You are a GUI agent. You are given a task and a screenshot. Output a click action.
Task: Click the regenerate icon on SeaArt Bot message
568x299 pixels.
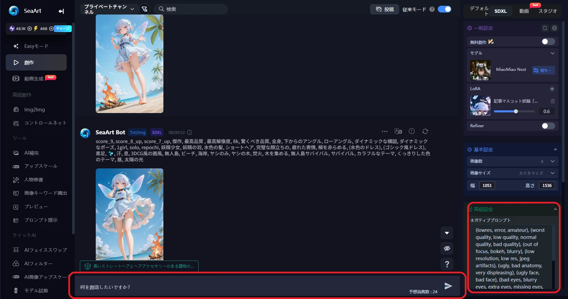coord(425,131)
